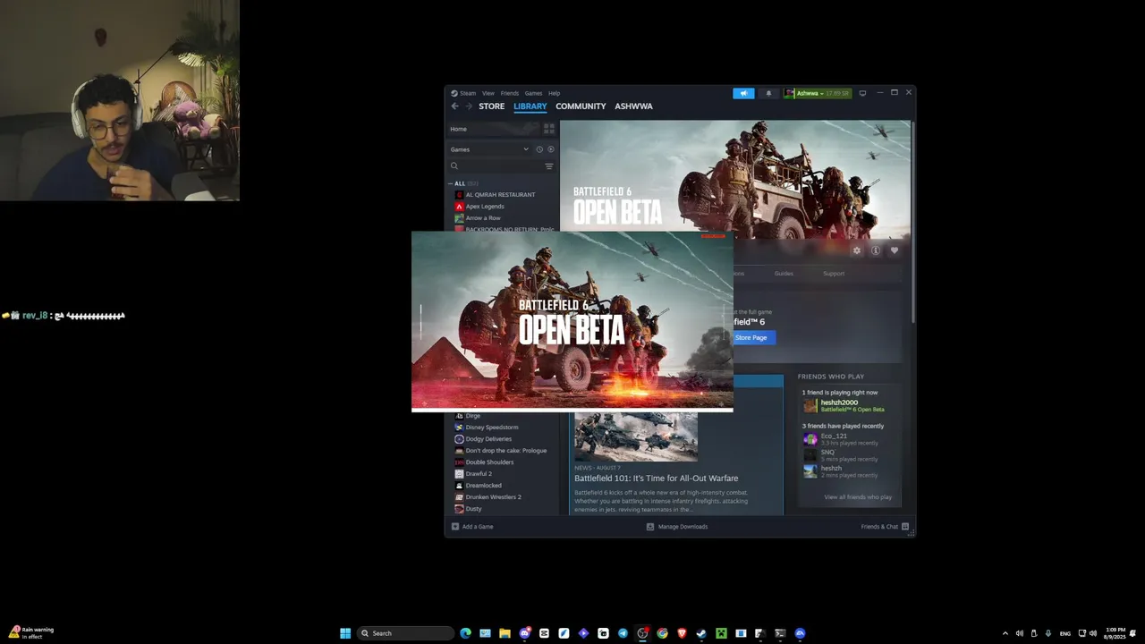The width and height of the screenshot is (1145, 644).
Task: Open Steam announcements megaphone button
Action: [x=743, y=93]
